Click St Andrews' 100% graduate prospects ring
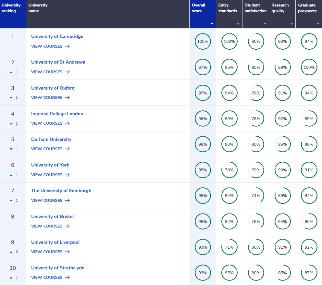The image size is (322, 285). pyautogui.click(x=309, y=67)
